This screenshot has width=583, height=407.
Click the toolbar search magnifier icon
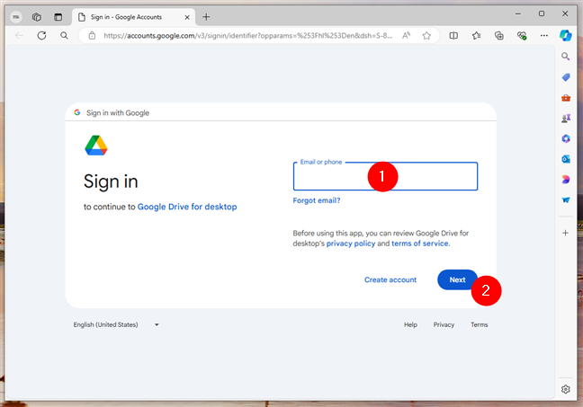coord(64,36)
